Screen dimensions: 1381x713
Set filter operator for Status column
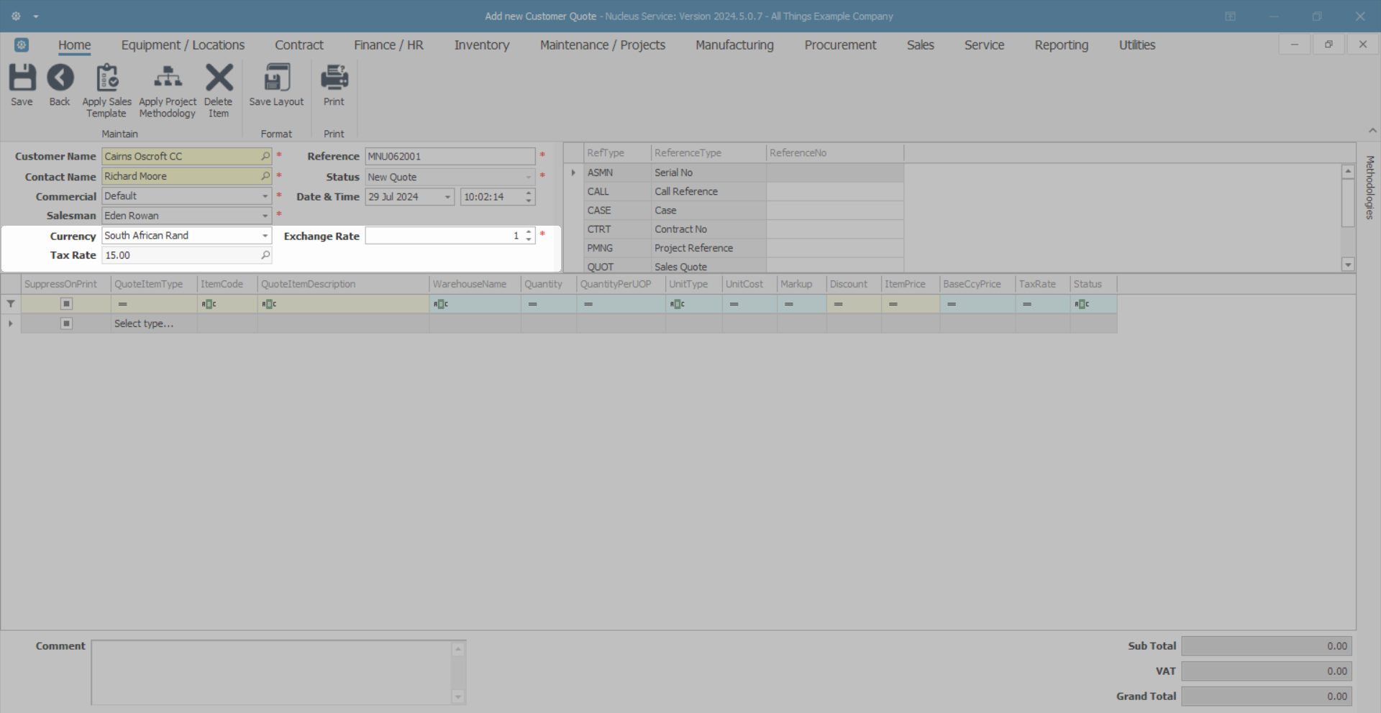[x=1082, y=304]
